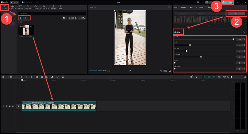Click the インポート (Import) button
248x134 pixels.
24,18
